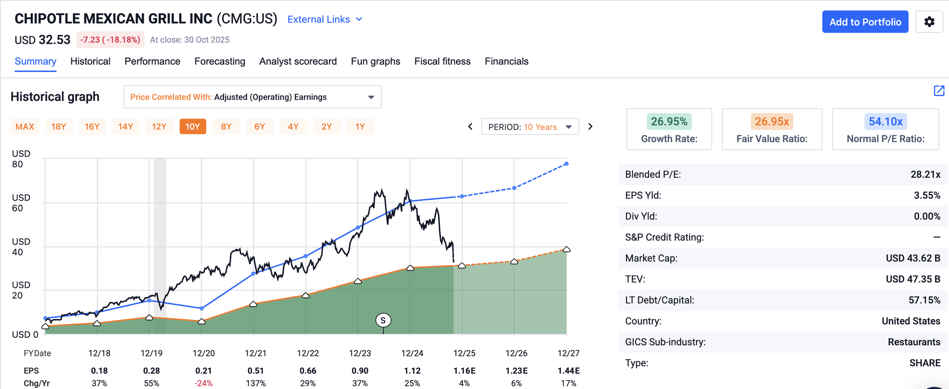Click the 12/20 earnings triangle marker
Screen dimensions: 949x389
coord(202,321)
